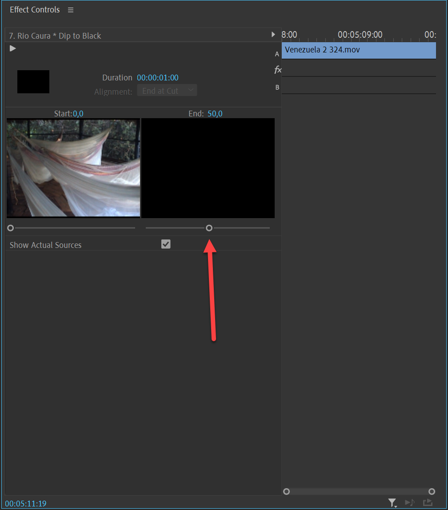Uncheck the Show Actual Sources checkbox

(165, 244)
